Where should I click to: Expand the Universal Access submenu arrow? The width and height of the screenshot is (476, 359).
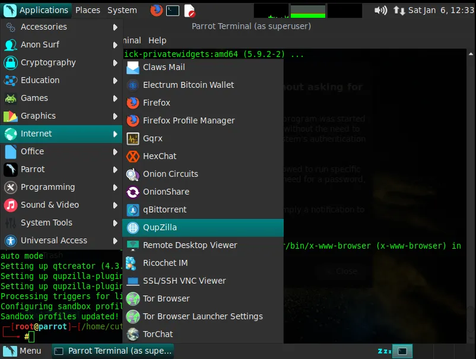pos(115,241)
